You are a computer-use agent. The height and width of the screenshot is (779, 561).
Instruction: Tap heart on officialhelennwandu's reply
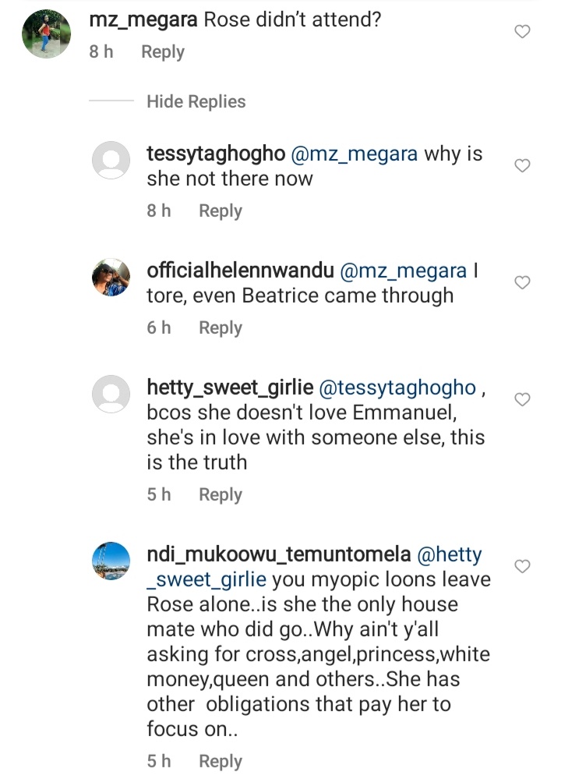coord(524,282)
